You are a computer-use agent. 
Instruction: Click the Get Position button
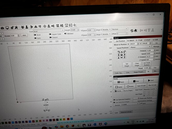pyautogui.click(x=120, y=41)
